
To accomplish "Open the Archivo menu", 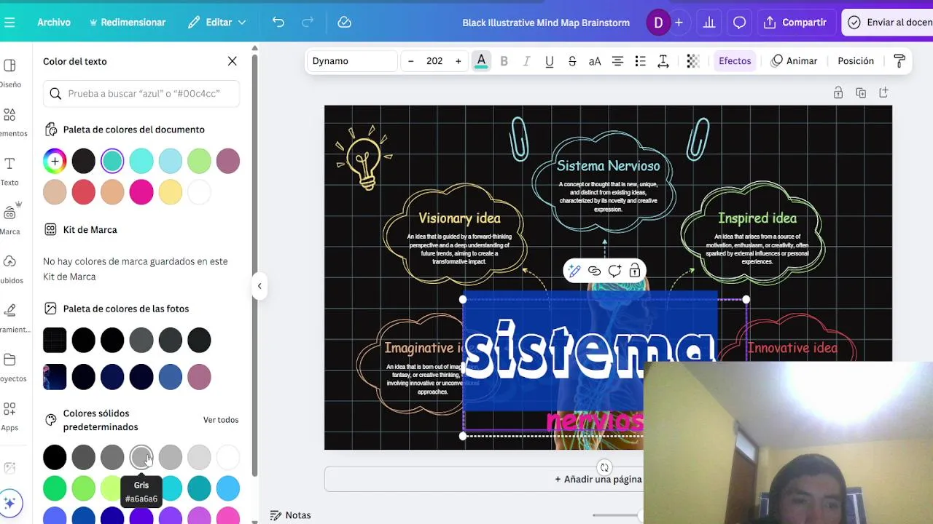I will point(54,23).
